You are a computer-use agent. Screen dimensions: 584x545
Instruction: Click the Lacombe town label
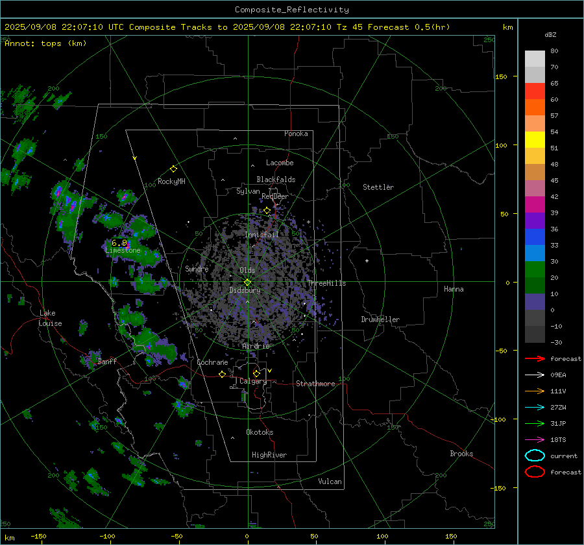coord(280,163)
